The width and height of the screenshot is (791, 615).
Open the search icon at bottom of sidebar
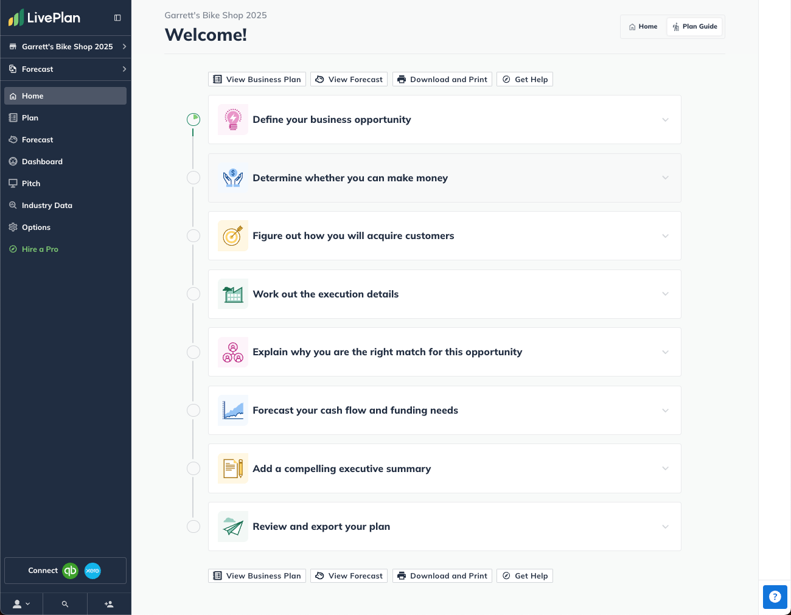pyautogui.click(x=65, y=603)
